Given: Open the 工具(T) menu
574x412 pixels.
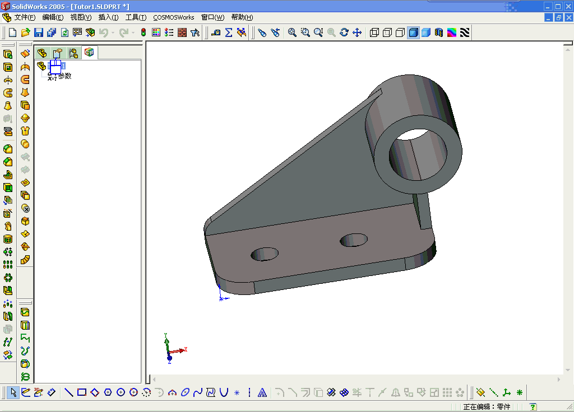Looking at the screenshot, I should [136, 17].
